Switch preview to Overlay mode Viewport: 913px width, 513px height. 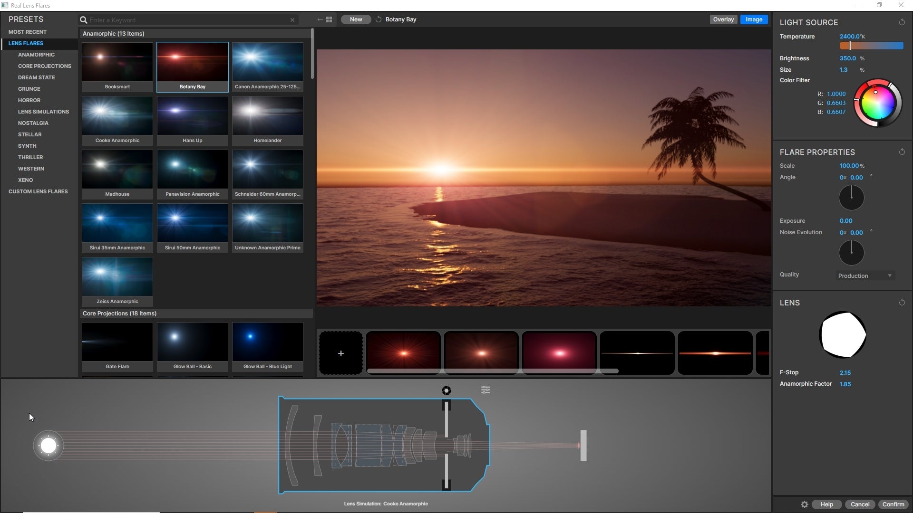click(723, 19)
